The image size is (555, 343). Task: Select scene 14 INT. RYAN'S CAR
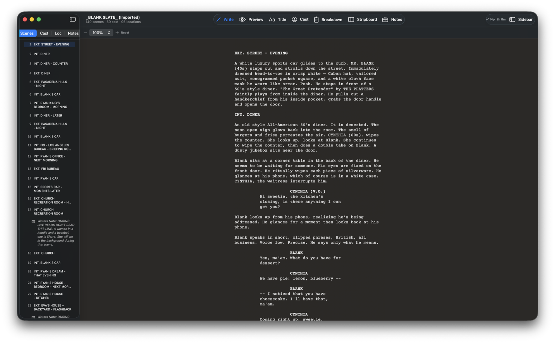tap(50, 179)
